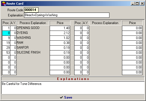Viewport: 146px width, 101px height.
Task: Click the DYEING process text
Action: click(22, 33)
